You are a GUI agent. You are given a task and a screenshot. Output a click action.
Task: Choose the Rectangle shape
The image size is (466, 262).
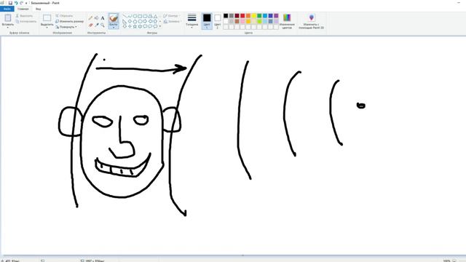click(140, 16)
